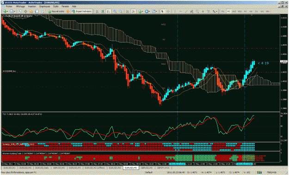Toggle Expert Advisors on or off
Screen dimensions: 289x175
pos(82,12)
